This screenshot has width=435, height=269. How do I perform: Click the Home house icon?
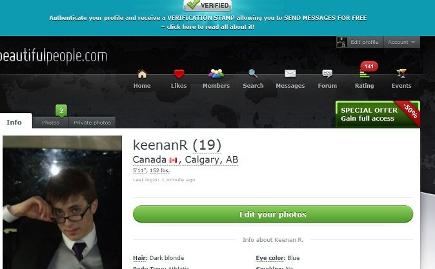pyautogui.click(x=142, y=74)
